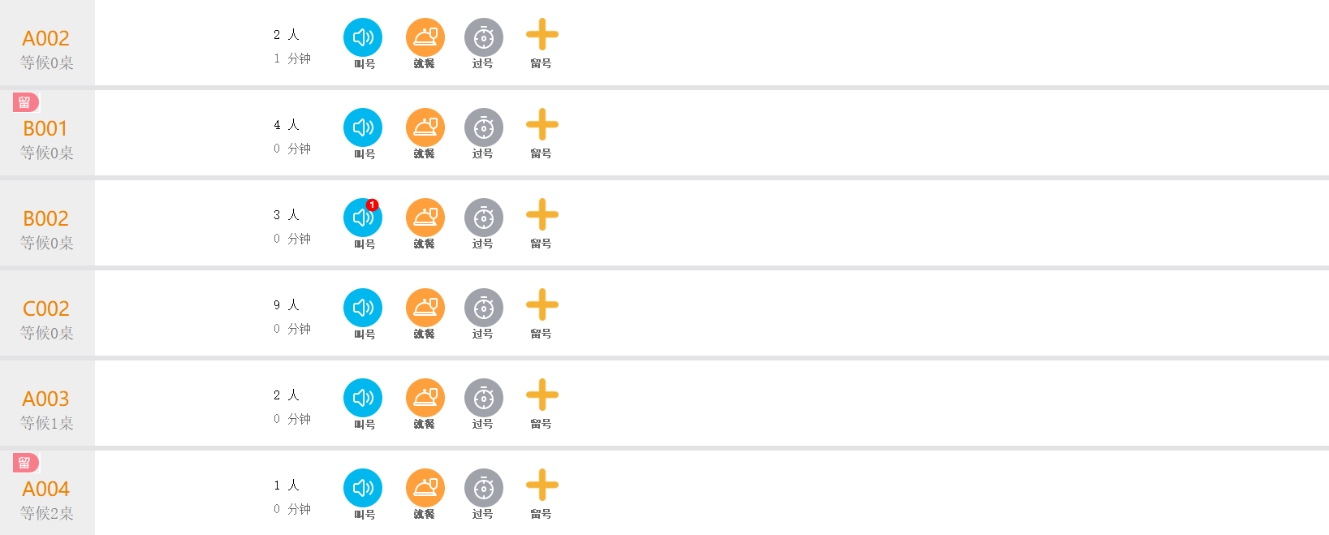Skip number C002 with the gray timer icon

[x=483, y=308]
